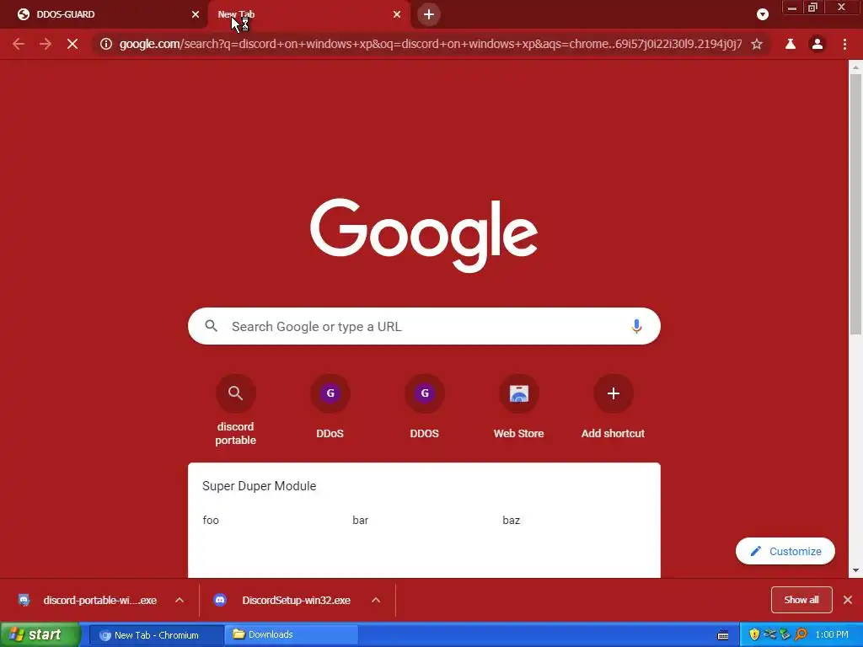
Task: Click the foo text in module
Action: click(x=211, y=520)
